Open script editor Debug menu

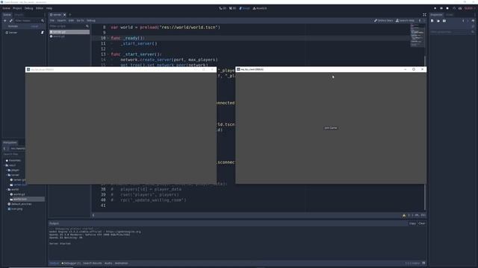point(91,21)
